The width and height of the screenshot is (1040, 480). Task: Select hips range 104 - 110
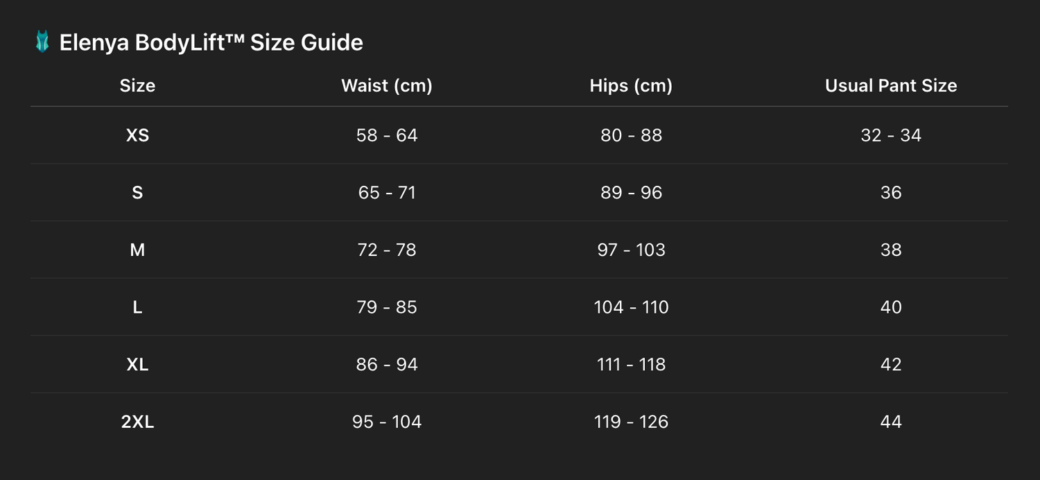coord(631,307)
